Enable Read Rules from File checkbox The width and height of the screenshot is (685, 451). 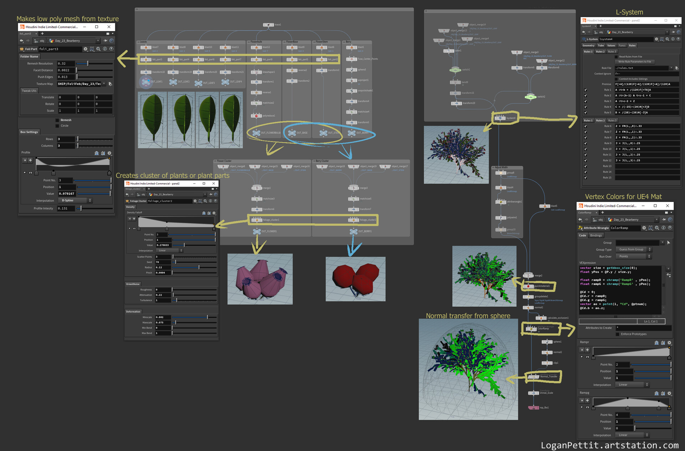616,57
